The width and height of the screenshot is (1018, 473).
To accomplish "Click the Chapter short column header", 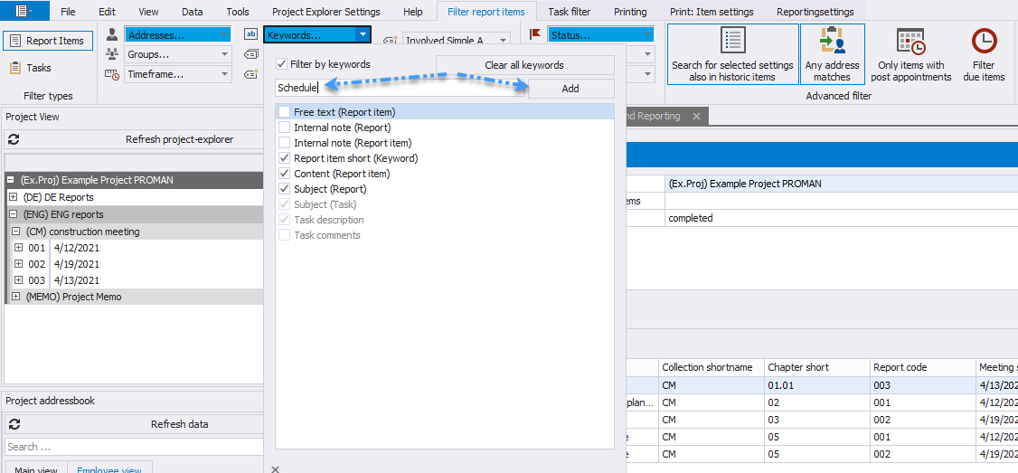I will coord(818,367).
